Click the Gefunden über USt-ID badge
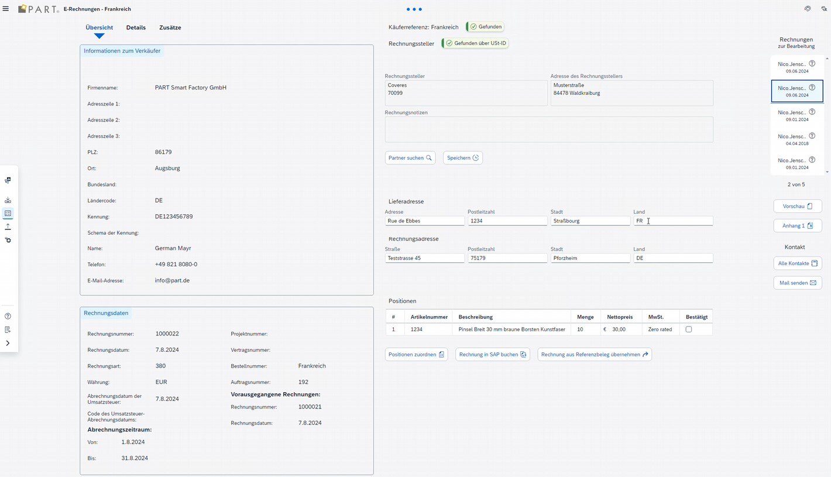This screenshot has width=831, height=477. coord(476,43)
